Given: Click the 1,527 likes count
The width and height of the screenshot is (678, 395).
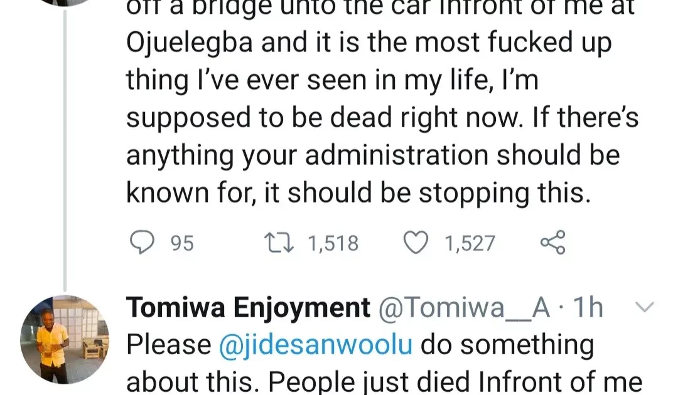Looking at the screenshot, I should point(470,243).
